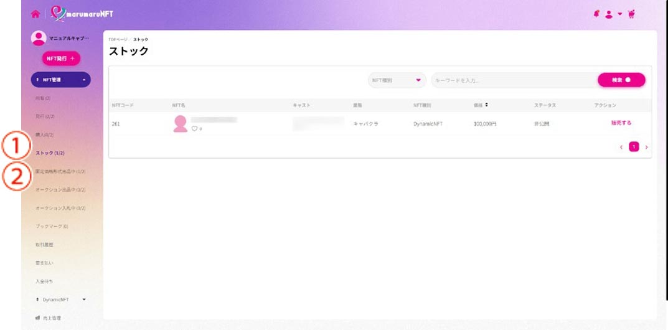This screenshot has width=668, height=330.
Task: Open the shopping cart icon
Action: pos(631,14)
